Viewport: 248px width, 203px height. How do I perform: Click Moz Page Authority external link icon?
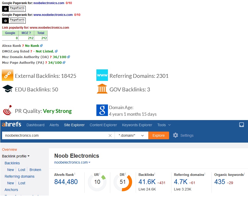click(x=64, y=62)
